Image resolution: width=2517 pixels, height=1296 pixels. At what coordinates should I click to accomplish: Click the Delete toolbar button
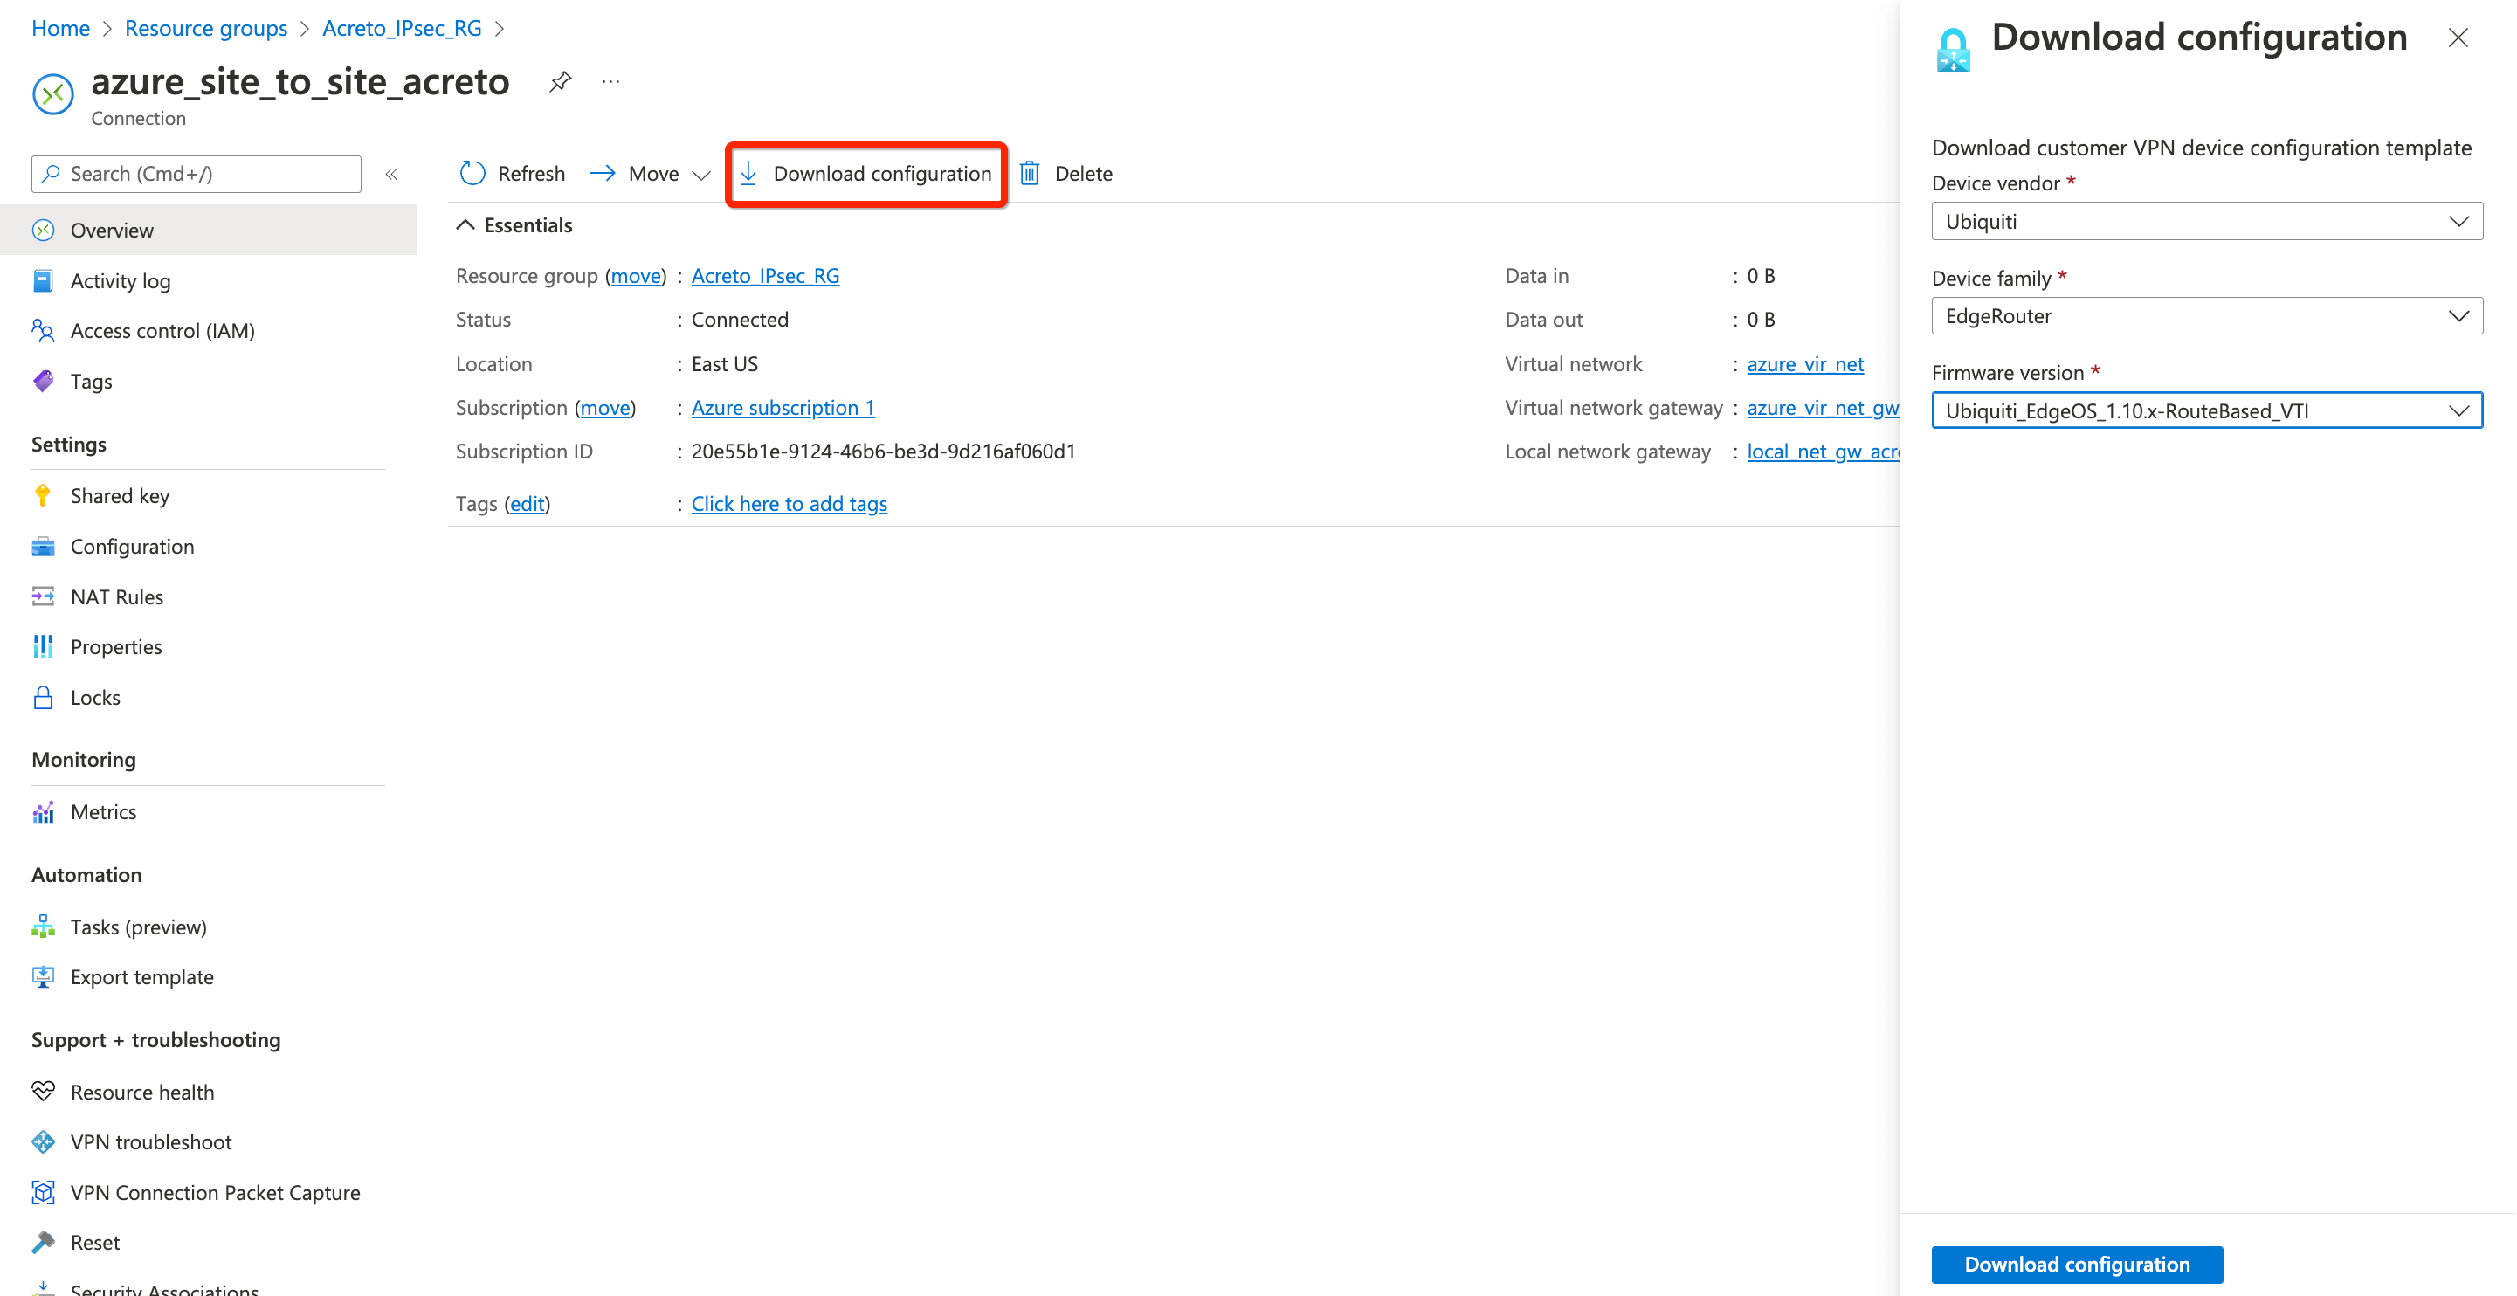click(1066, 173)
